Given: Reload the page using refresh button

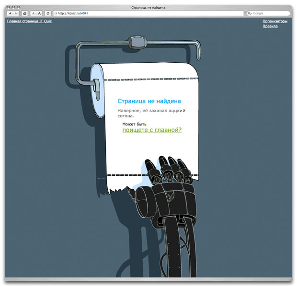Looking at the screenshot, I should tap(48, 13).
